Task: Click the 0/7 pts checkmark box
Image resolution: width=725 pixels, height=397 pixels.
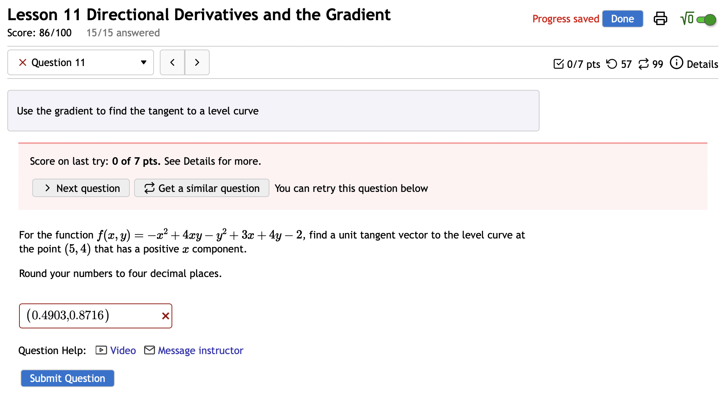Action: tap(559, 64)
